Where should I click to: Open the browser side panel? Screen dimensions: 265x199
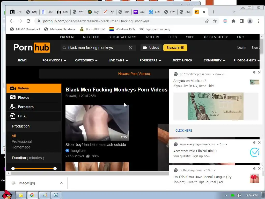pos(242,21)
